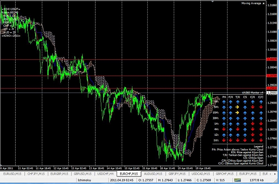The height and width of the screenshot is (184, 279).
Task: Switch to the GBPCHF,M15 chart tab
Action: (x=225, y=174)
